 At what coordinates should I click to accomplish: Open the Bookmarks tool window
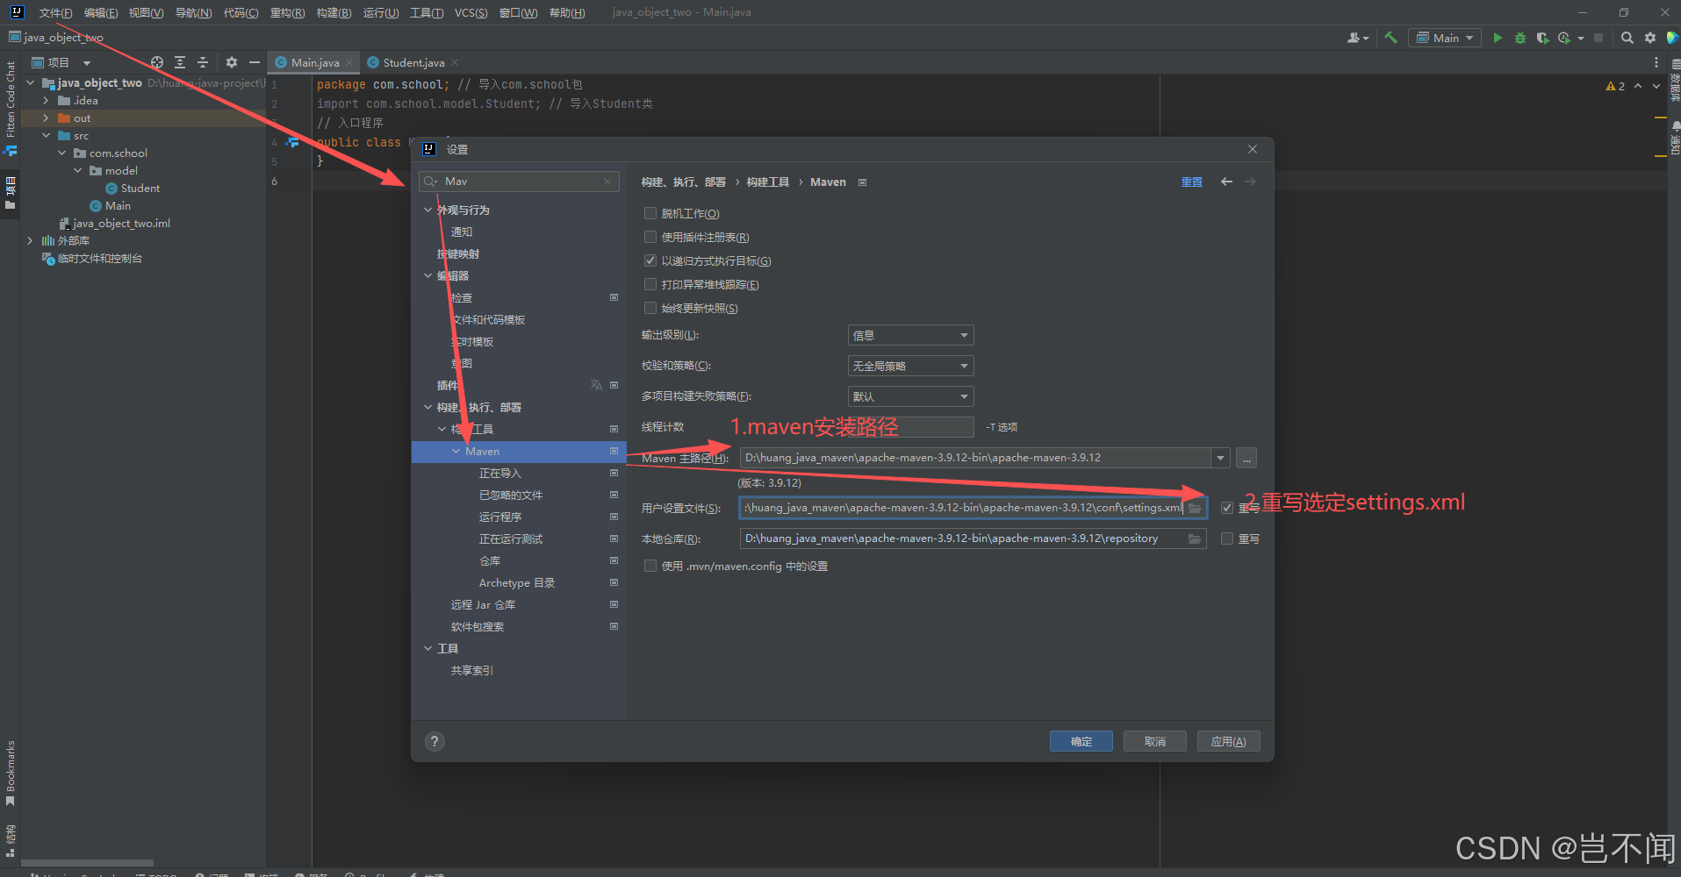pos(10,773)
